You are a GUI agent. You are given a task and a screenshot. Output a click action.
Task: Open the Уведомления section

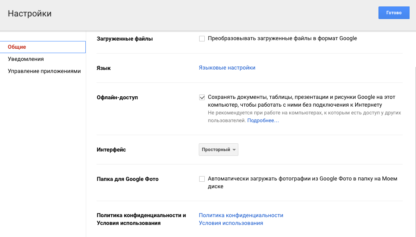coord(26,59)
